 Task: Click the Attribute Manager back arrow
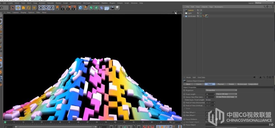click(x=254, y=77)
